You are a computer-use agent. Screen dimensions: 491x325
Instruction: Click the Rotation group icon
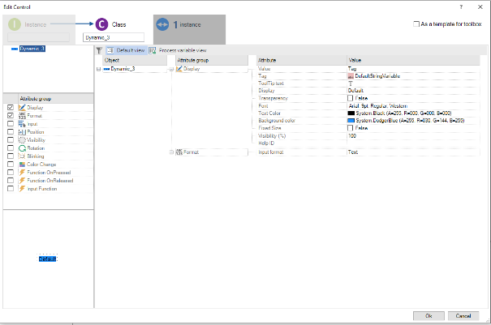coord(22,148)
